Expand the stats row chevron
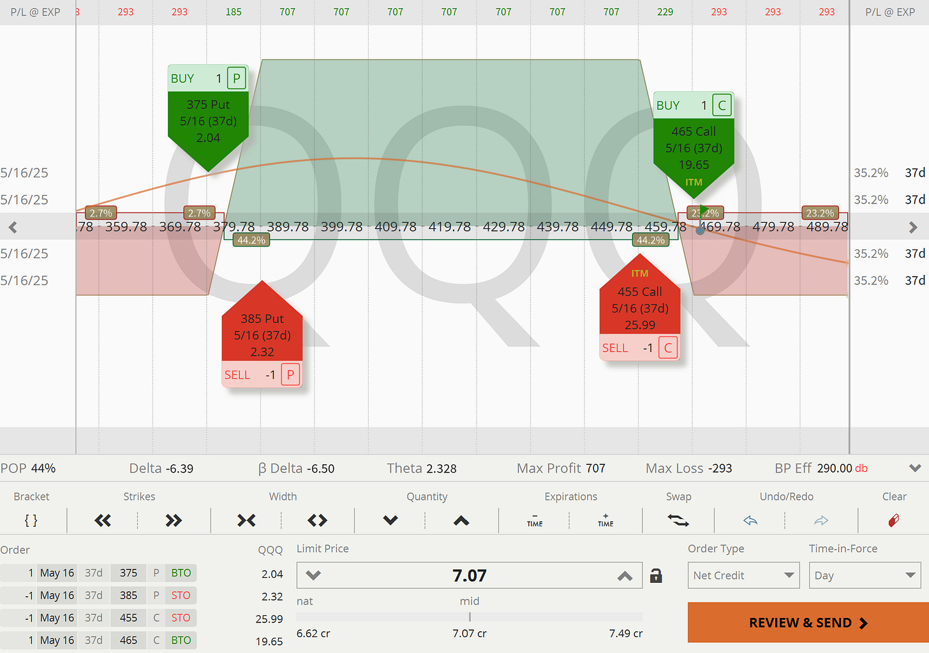 coord(915,468)
